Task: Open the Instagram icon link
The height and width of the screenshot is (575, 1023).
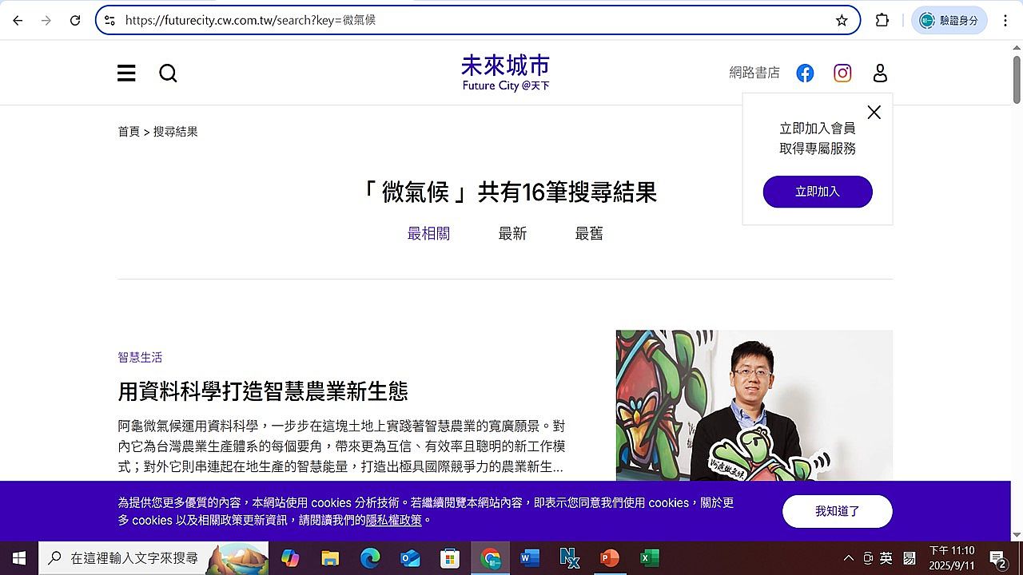Action: click(x=842, y=73)
